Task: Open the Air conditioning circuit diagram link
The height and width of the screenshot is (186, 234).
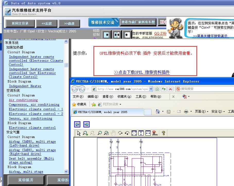Action: [23, 100]
